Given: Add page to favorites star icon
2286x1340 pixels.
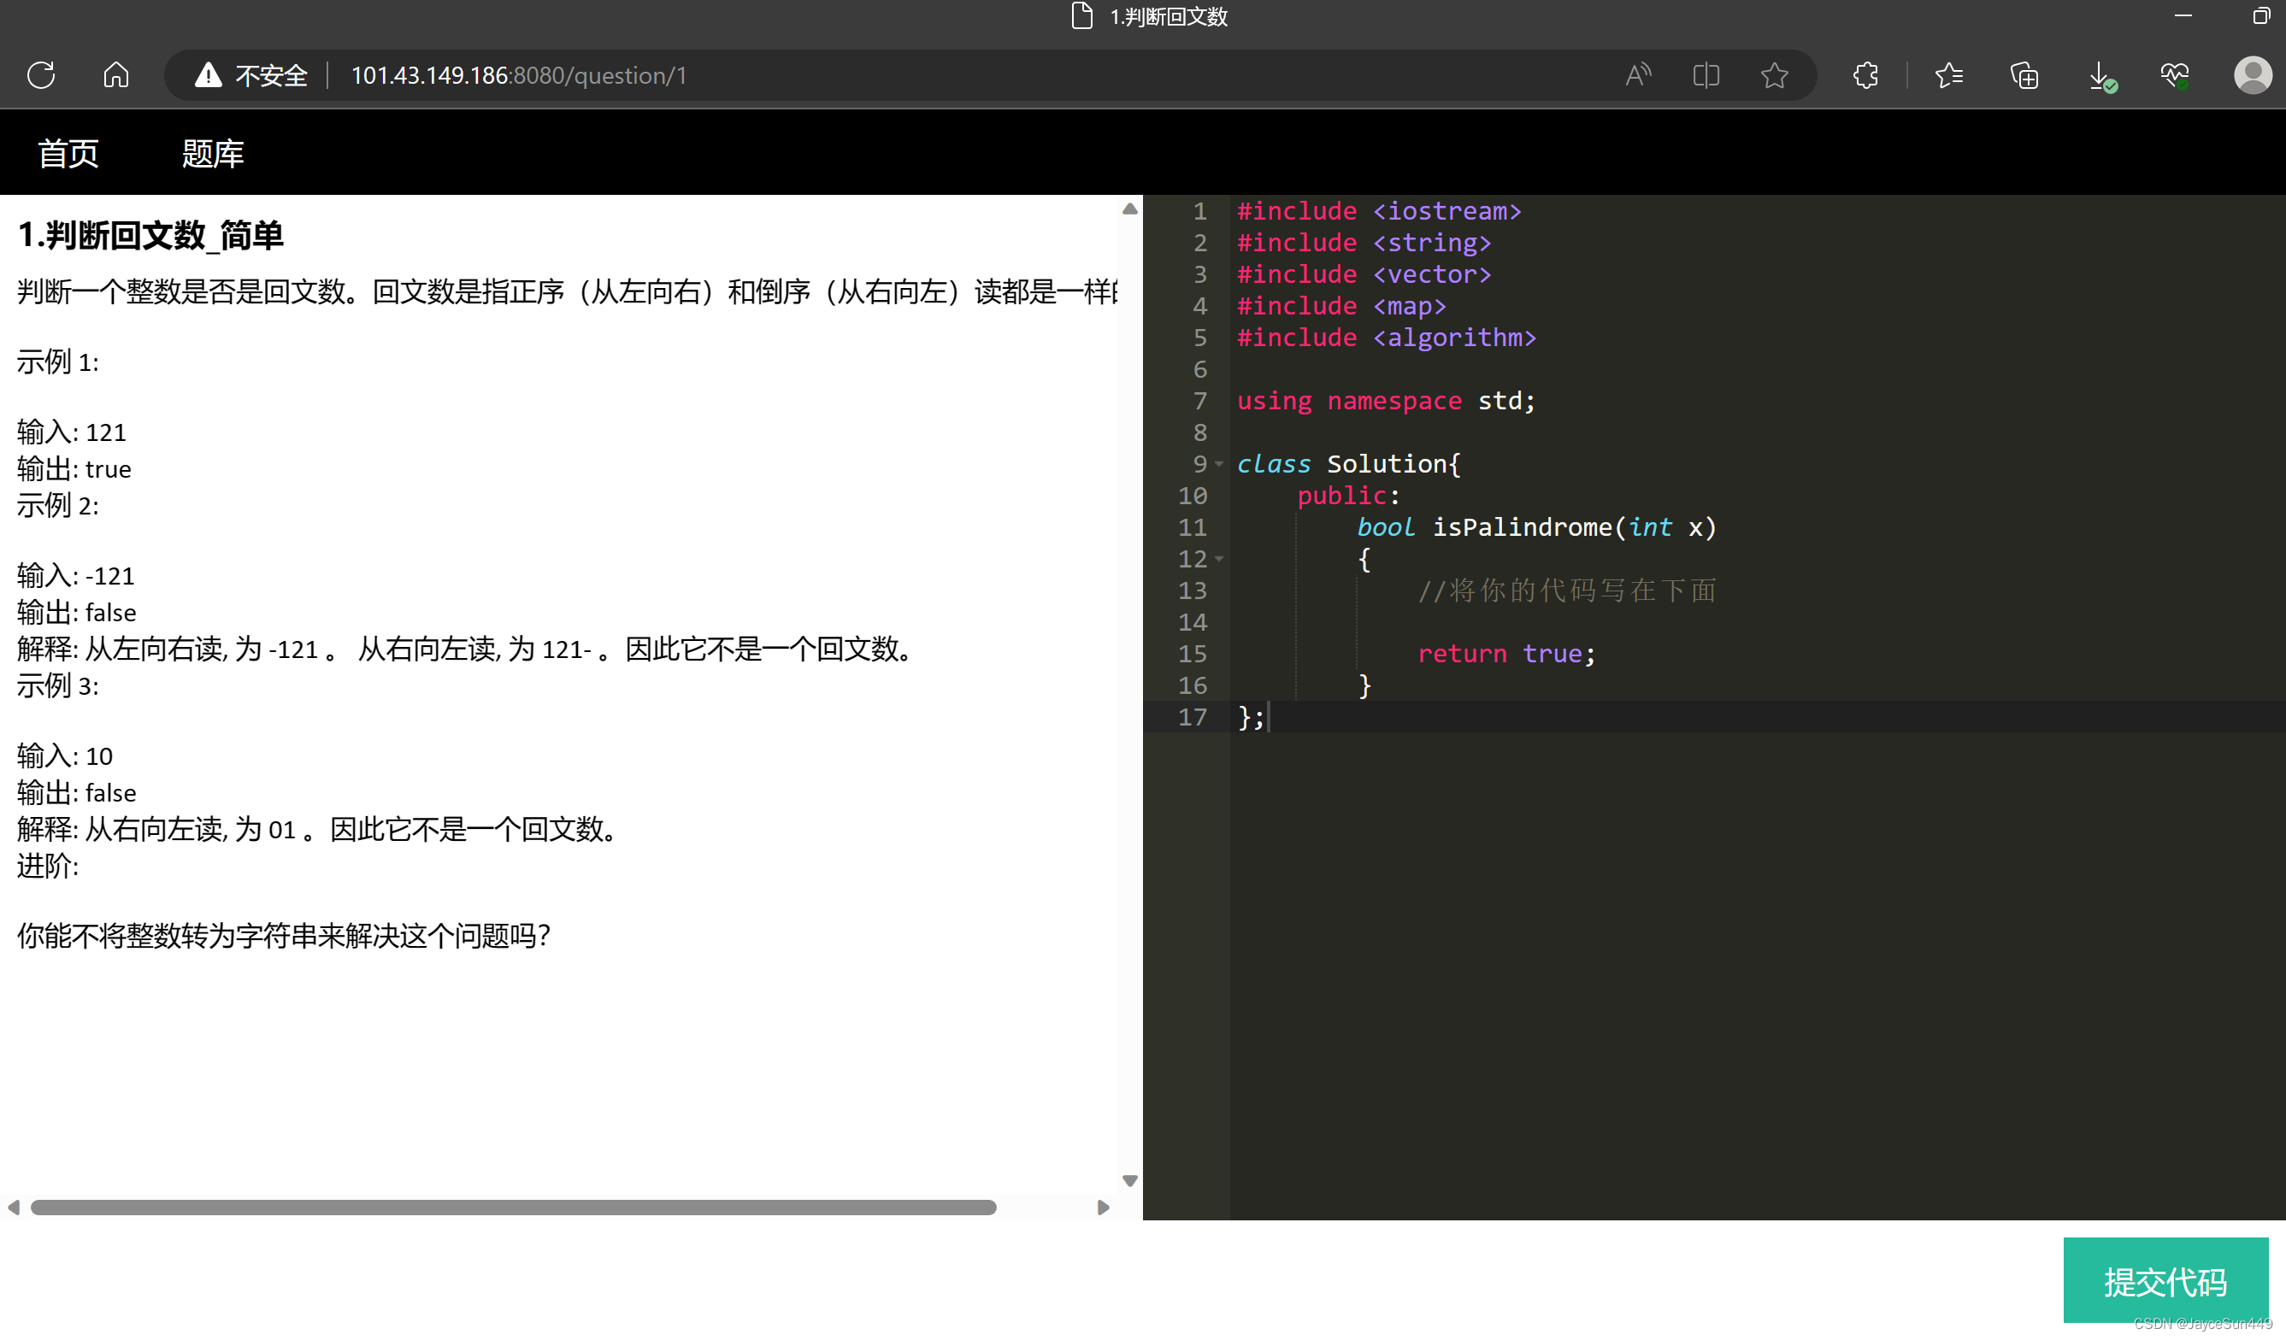Looking at the screenshot, I should point(1775,75).
